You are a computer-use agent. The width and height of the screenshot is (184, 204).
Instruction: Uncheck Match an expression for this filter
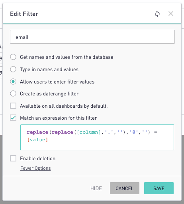pyautogui.click(x=13, y=118)
